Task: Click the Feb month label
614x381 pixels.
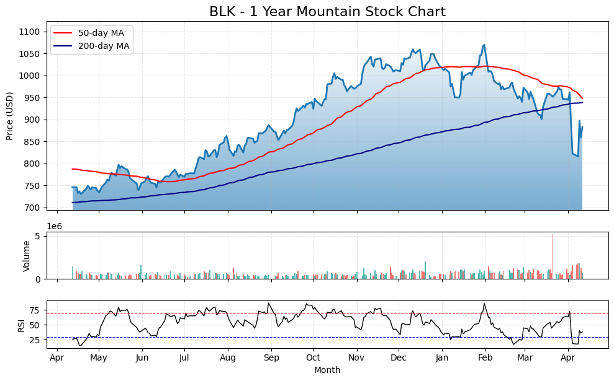Action: [x=485, y=357]
